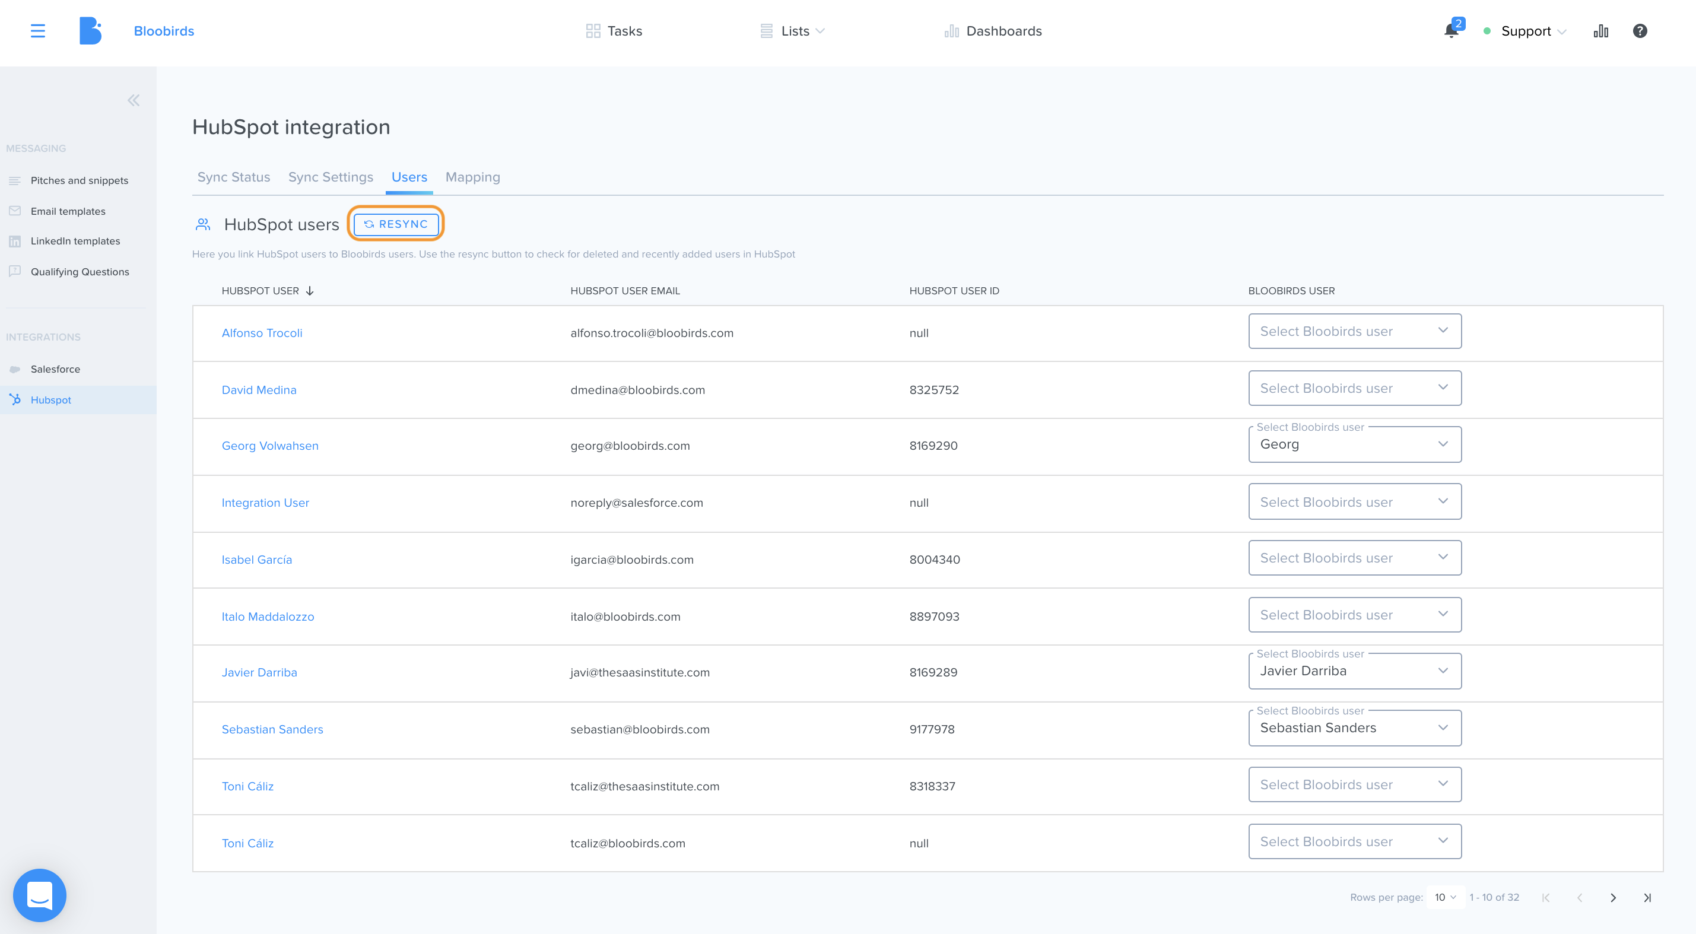Click email noreply@salesforce.com

pos(637,503)
